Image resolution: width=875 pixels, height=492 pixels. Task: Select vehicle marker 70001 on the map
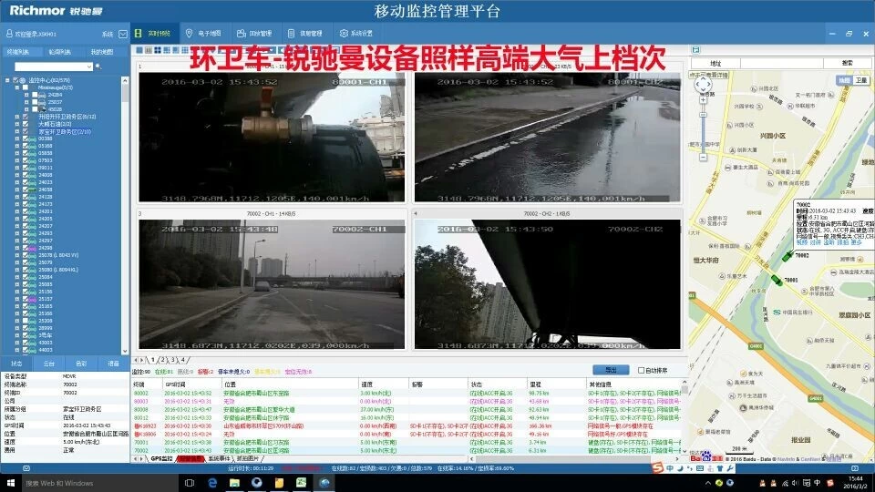(x=777, y=280)
